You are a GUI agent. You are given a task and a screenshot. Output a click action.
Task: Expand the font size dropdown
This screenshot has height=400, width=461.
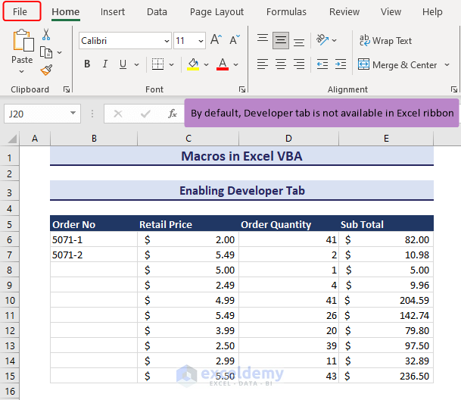tap(201, 41)
